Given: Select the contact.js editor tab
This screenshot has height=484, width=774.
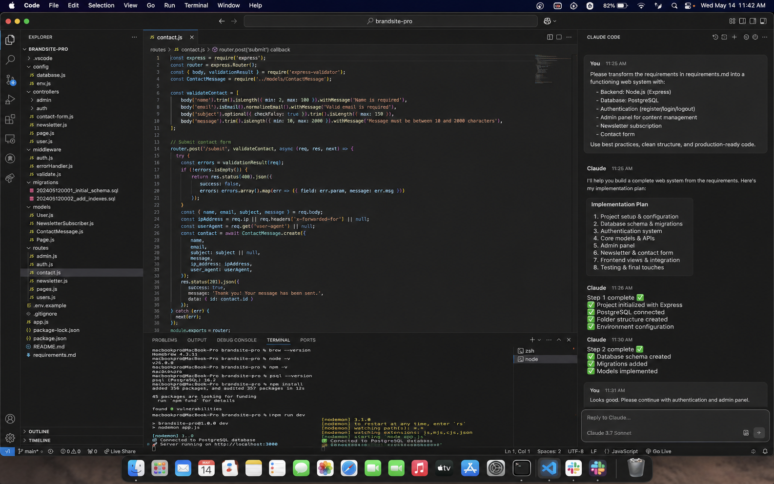Looking at the screenshot, I should point(170,37).
